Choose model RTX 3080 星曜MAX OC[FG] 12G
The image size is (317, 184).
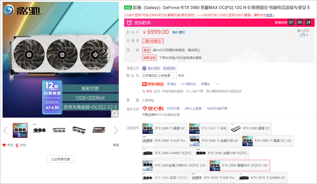click(x=240, y=165)
